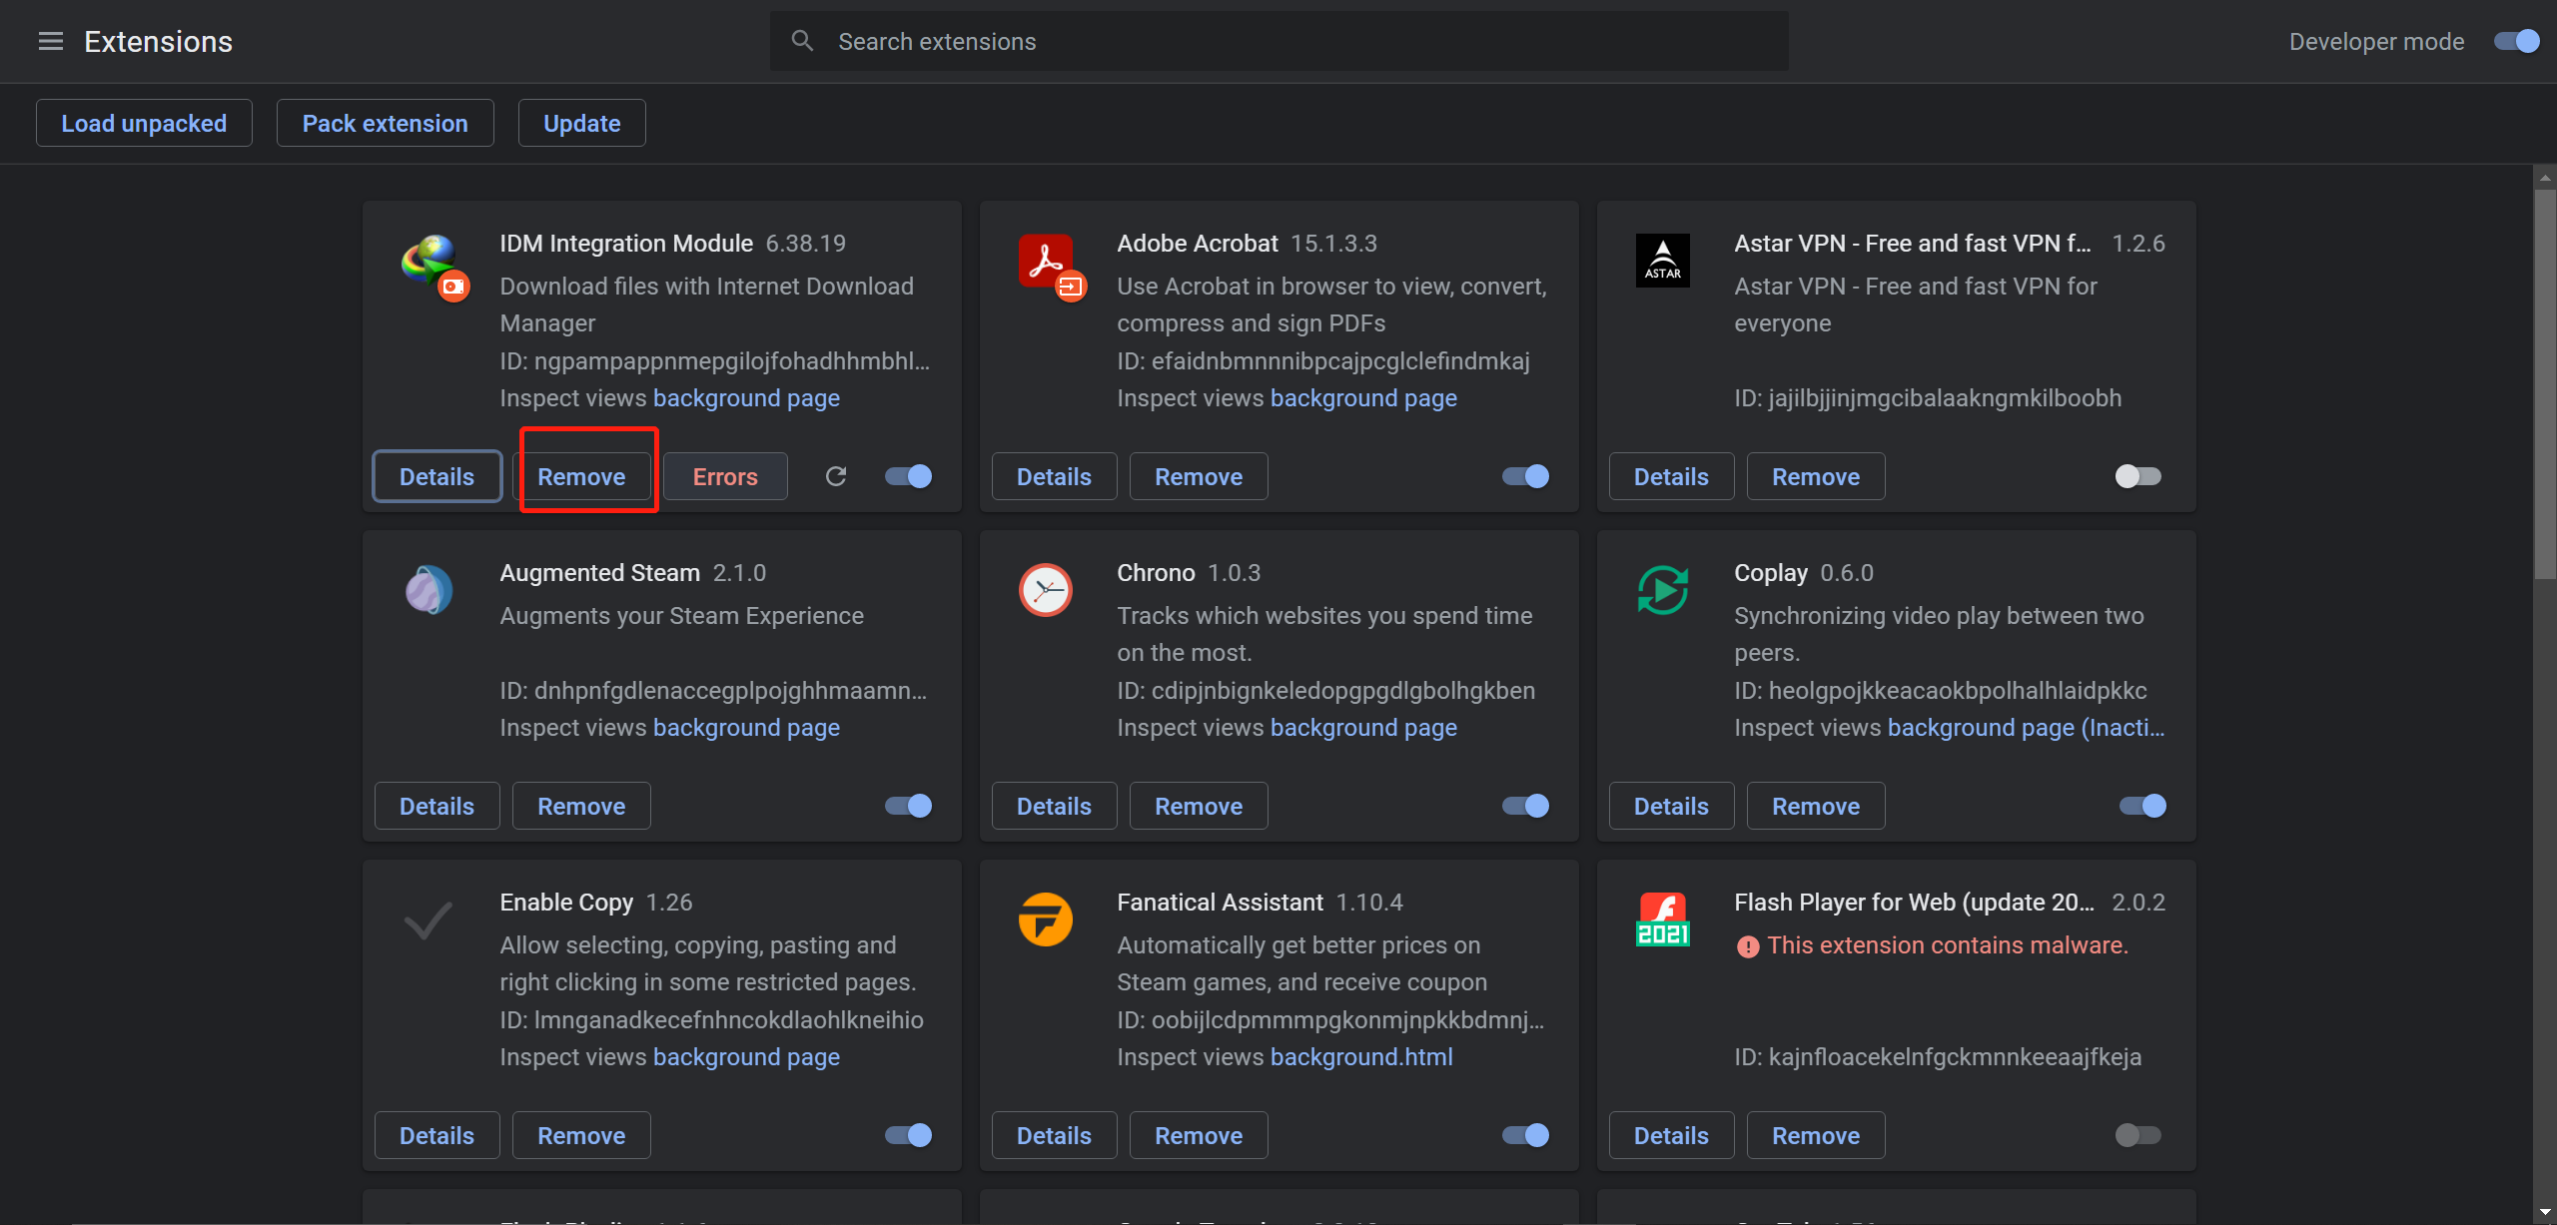Click the vertical scrollbar thumb

(2544, 384)
